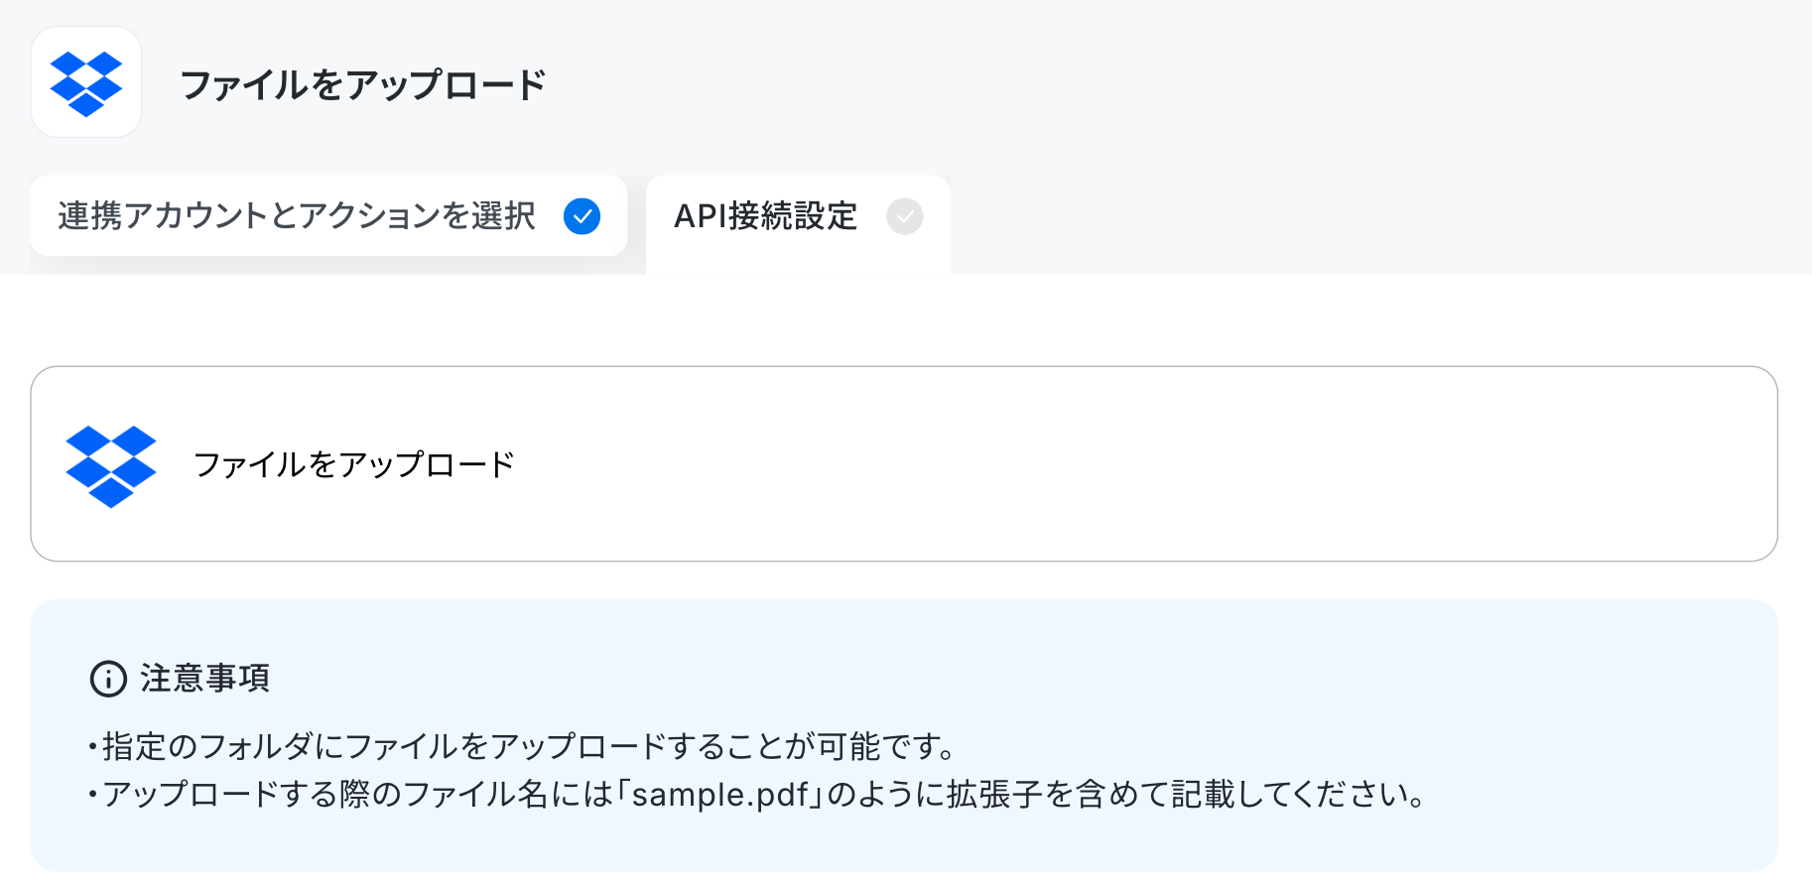
Task: Click the 注意事項 heading text
Action: (x=205, y=679)
